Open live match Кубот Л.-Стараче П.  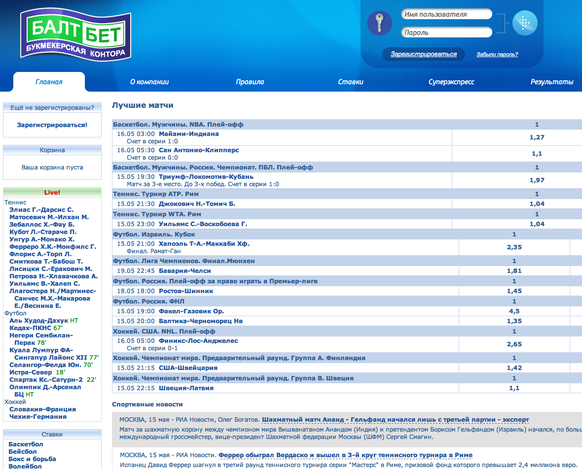coord(43,232)
